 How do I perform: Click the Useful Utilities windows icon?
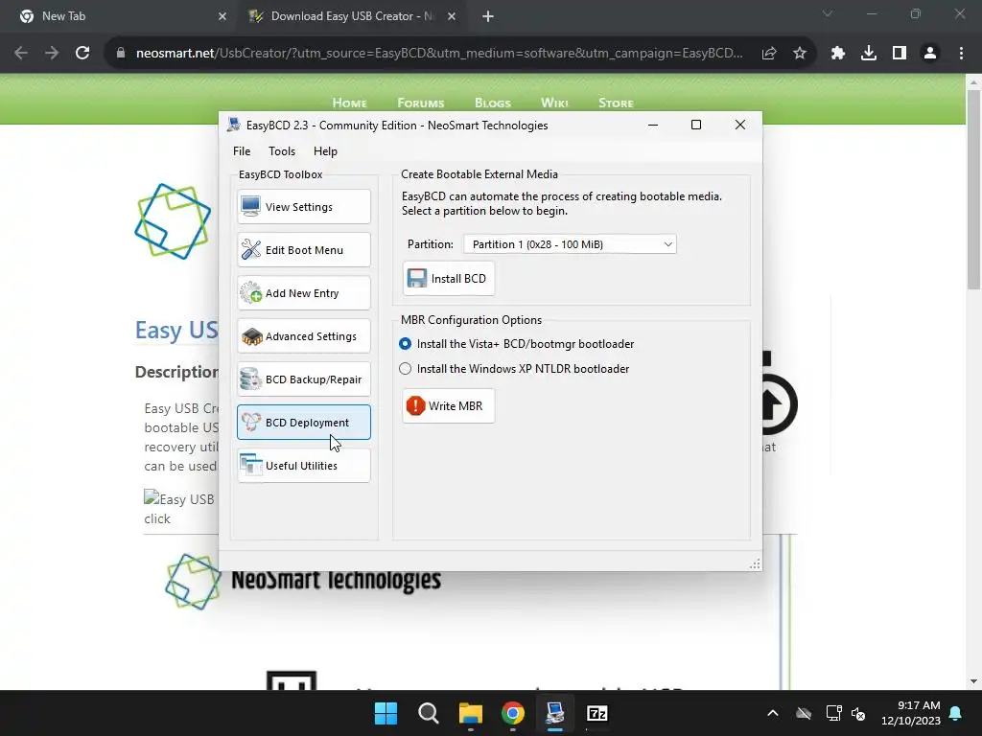[250, 465]
